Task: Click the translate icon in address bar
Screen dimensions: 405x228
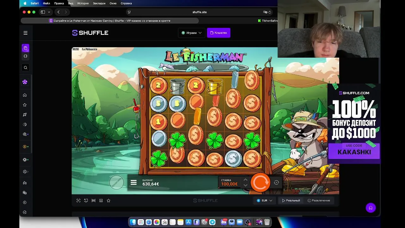Action: [265, 12]
